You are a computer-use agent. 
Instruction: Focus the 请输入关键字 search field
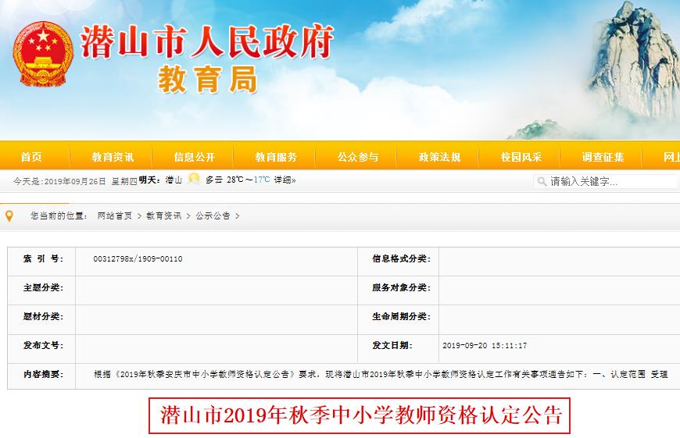tap(611, 181)
